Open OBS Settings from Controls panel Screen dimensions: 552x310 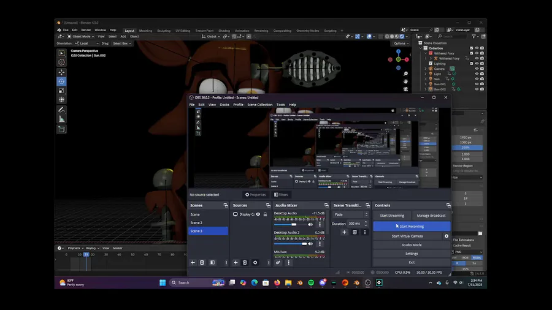[412, 254]
